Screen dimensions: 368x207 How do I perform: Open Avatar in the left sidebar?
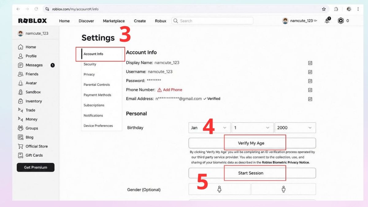click(27, 83)
